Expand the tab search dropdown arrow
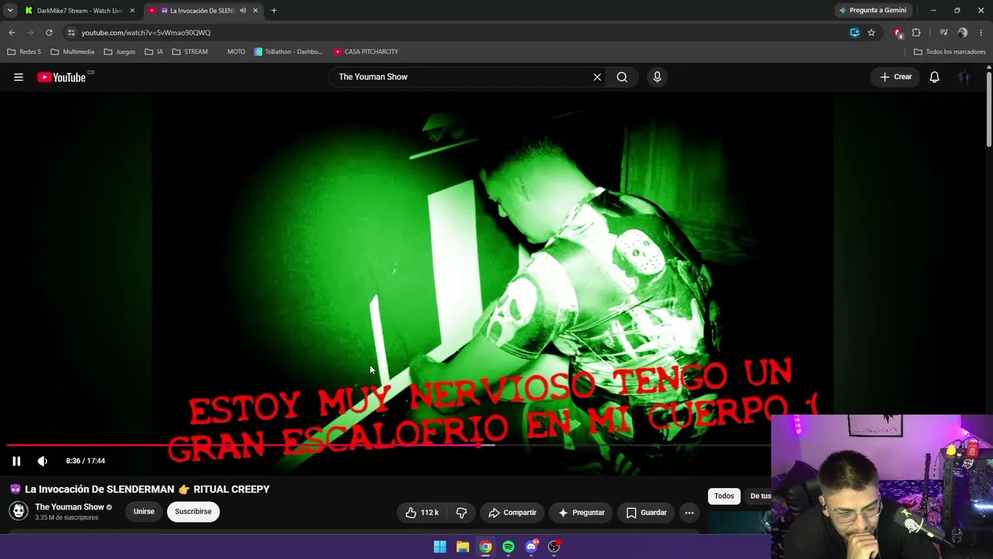 tap(10, 11)
